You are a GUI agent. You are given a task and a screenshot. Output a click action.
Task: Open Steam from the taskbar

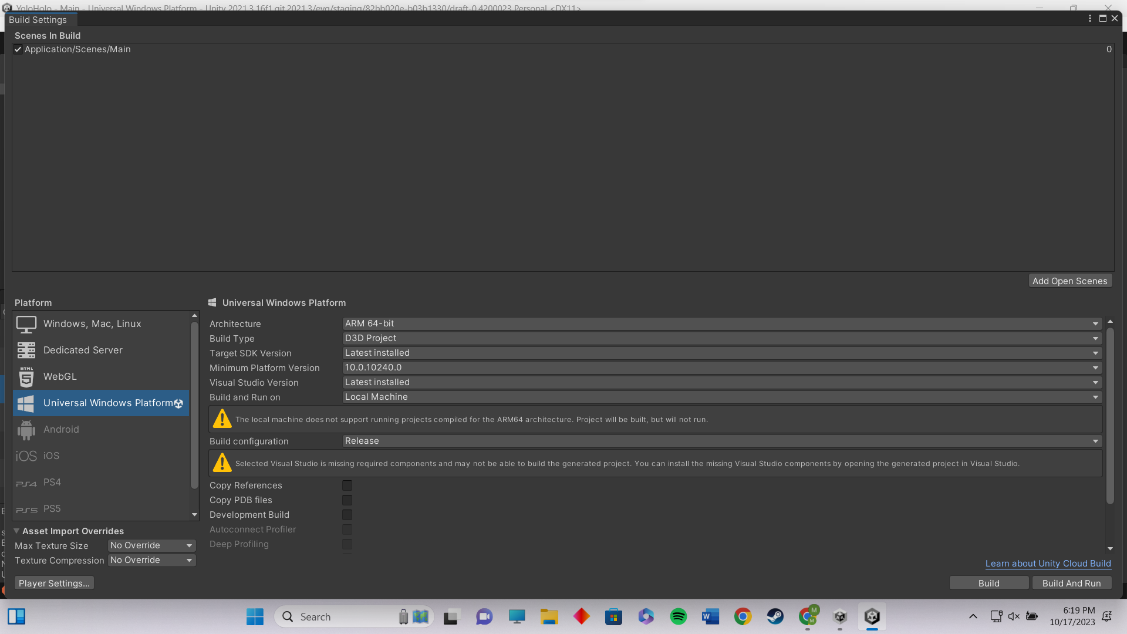[775, 617]
